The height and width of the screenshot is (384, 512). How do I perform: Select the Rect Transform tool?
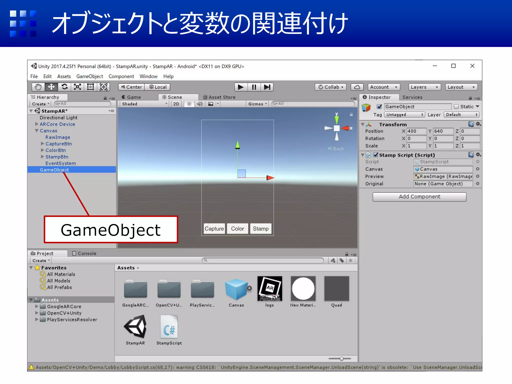[x=90, y=87]
